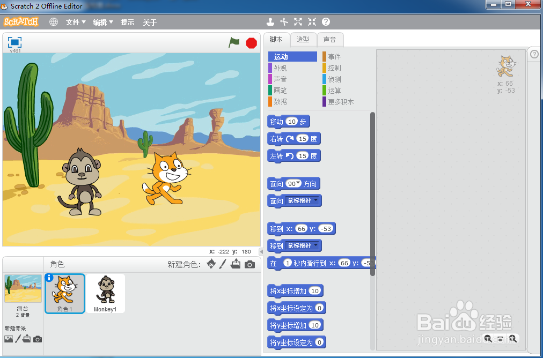Zoom in scripts area magnifier
The height and width of the screenshot is (358, 543).
click(x=513, y=338)
